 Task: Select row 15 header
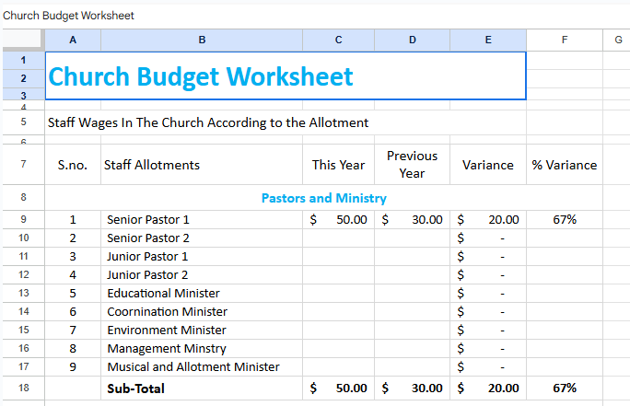[23, 330]
